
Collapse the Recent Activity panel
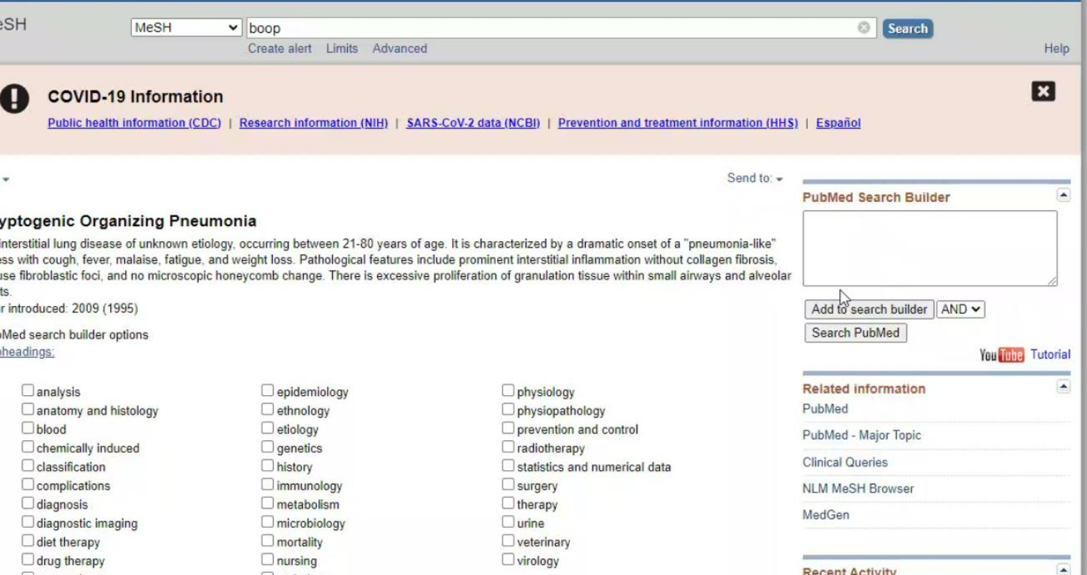[1063, 569]
